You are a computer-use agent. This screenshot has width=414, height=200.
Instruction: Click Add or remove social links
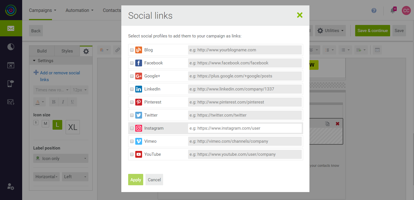click(60, 76)
